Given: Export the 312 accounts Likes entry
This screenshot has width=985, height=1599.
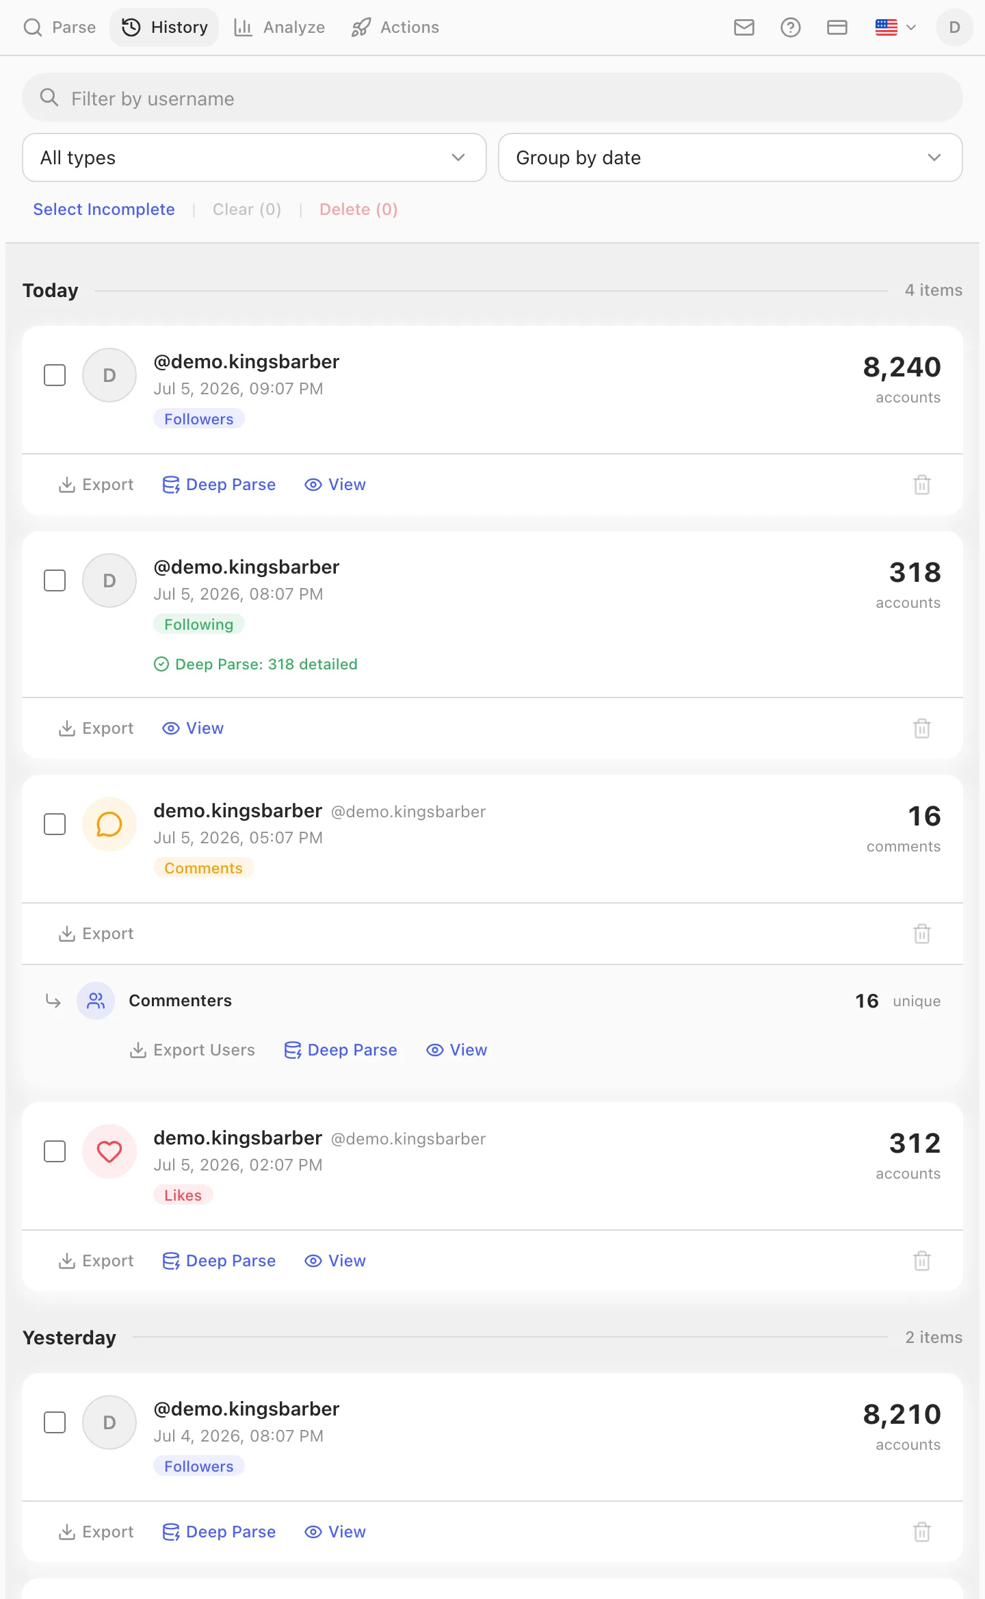Looking at the screenshot, I should pos(96,1261).
